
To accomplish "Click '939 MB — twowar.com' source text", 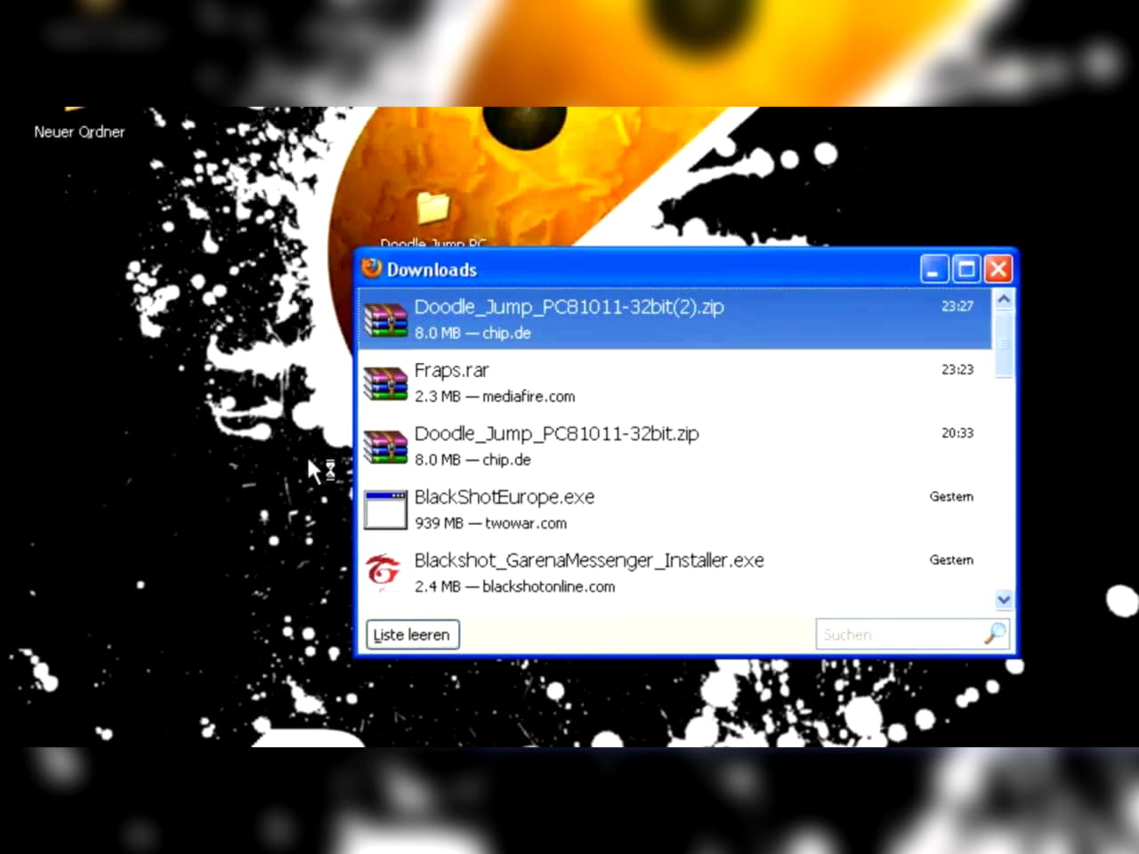I will 490,523.
